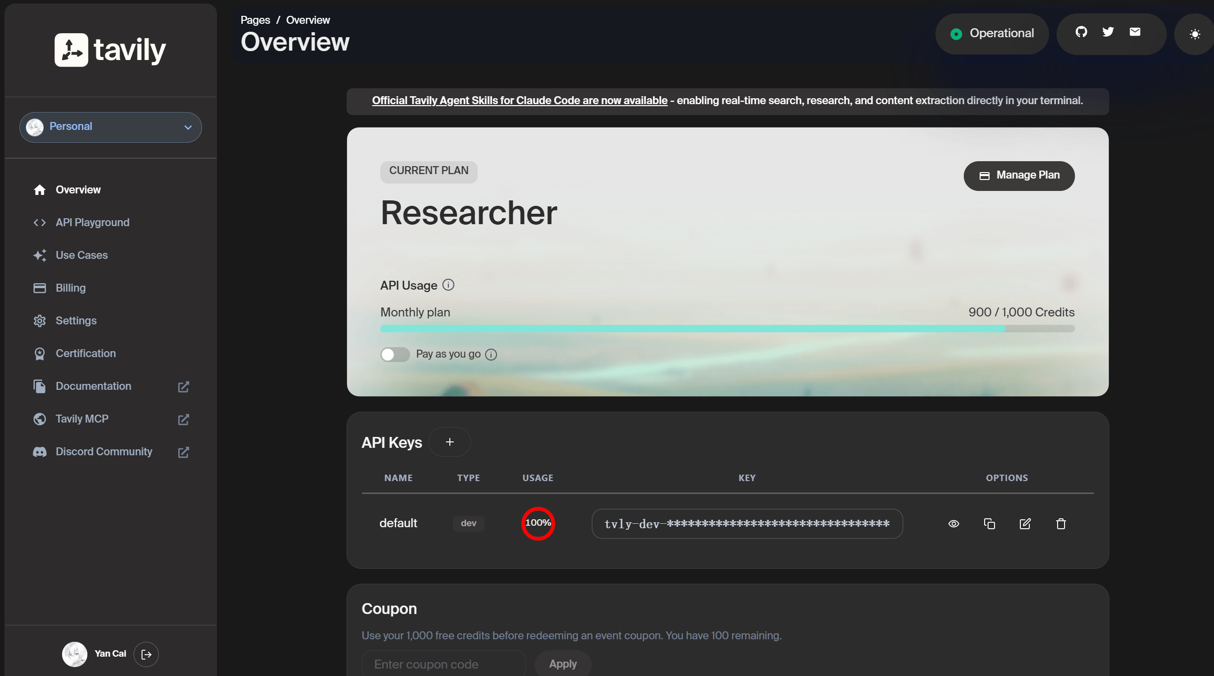Click the Overview breadcrumb link
Image resolution: width=1214 pixels, height=676 pixels.
pos(308,20)
